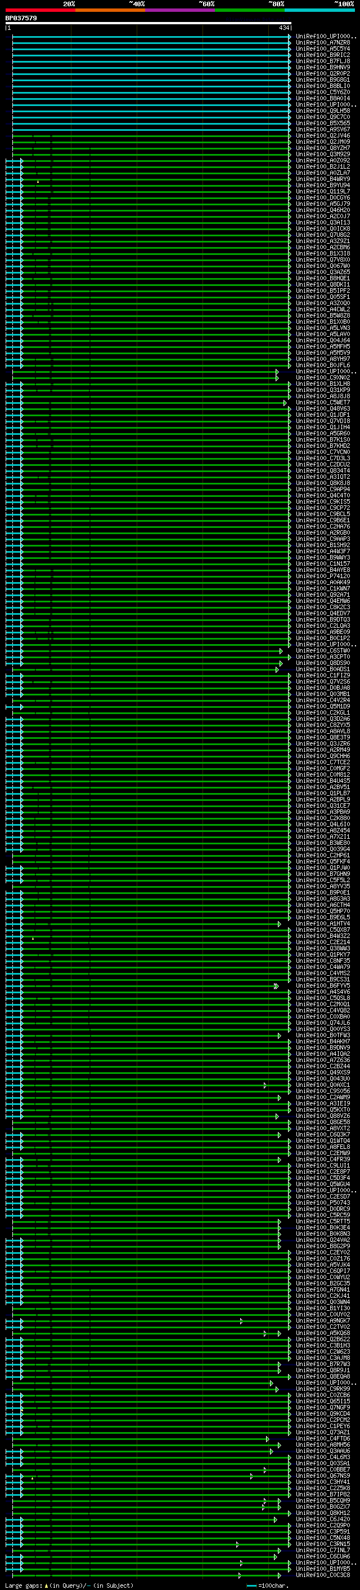This screenshot has width=360, height=1590.
Task: Click the orange ~40% identity color segment
Action: tap(110, 10)
